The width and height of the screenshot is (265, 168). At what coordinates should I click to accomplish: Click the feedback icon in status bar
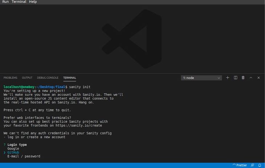252,165
